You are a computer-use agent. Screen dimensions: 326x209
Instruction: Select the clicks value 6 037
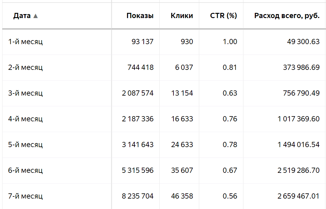pos(184,67)
